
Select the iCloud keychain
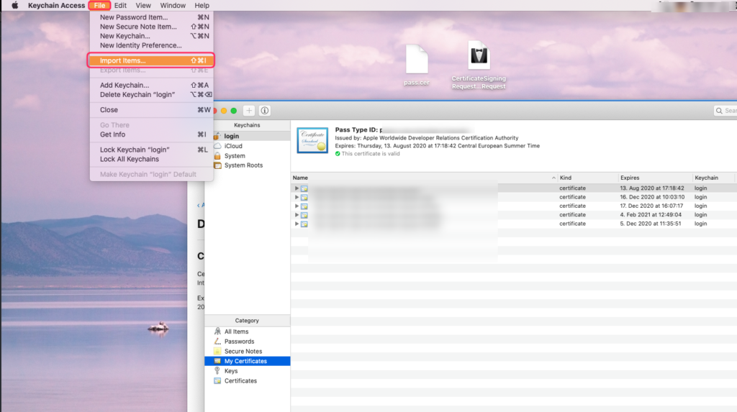(x=248, y=146)
